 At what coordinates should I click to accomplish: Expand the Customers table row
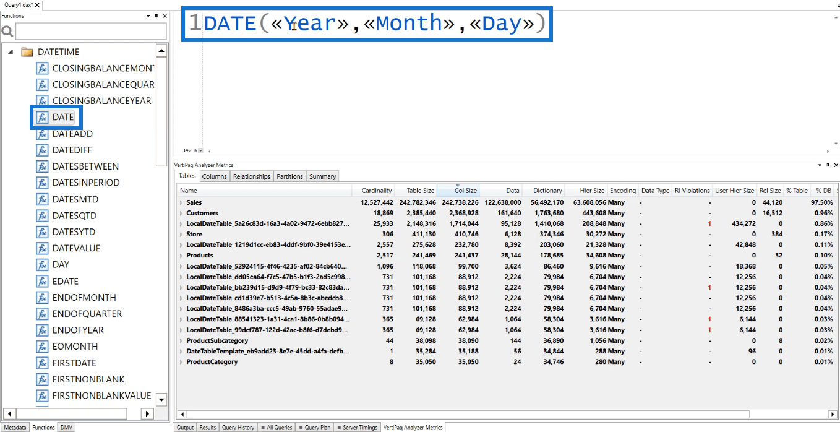[181, 213]
